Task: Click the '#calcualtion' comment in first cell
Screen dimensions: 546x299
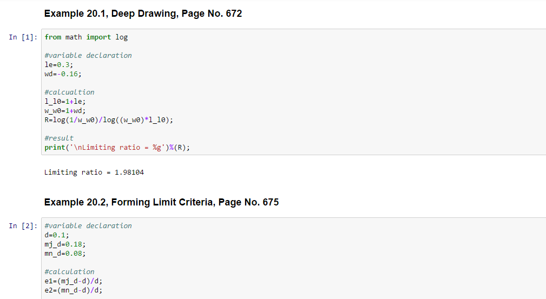Action: click(69, 92)
